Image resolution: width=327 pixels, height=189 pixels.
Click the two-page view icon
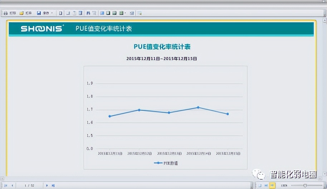point(114,13)
